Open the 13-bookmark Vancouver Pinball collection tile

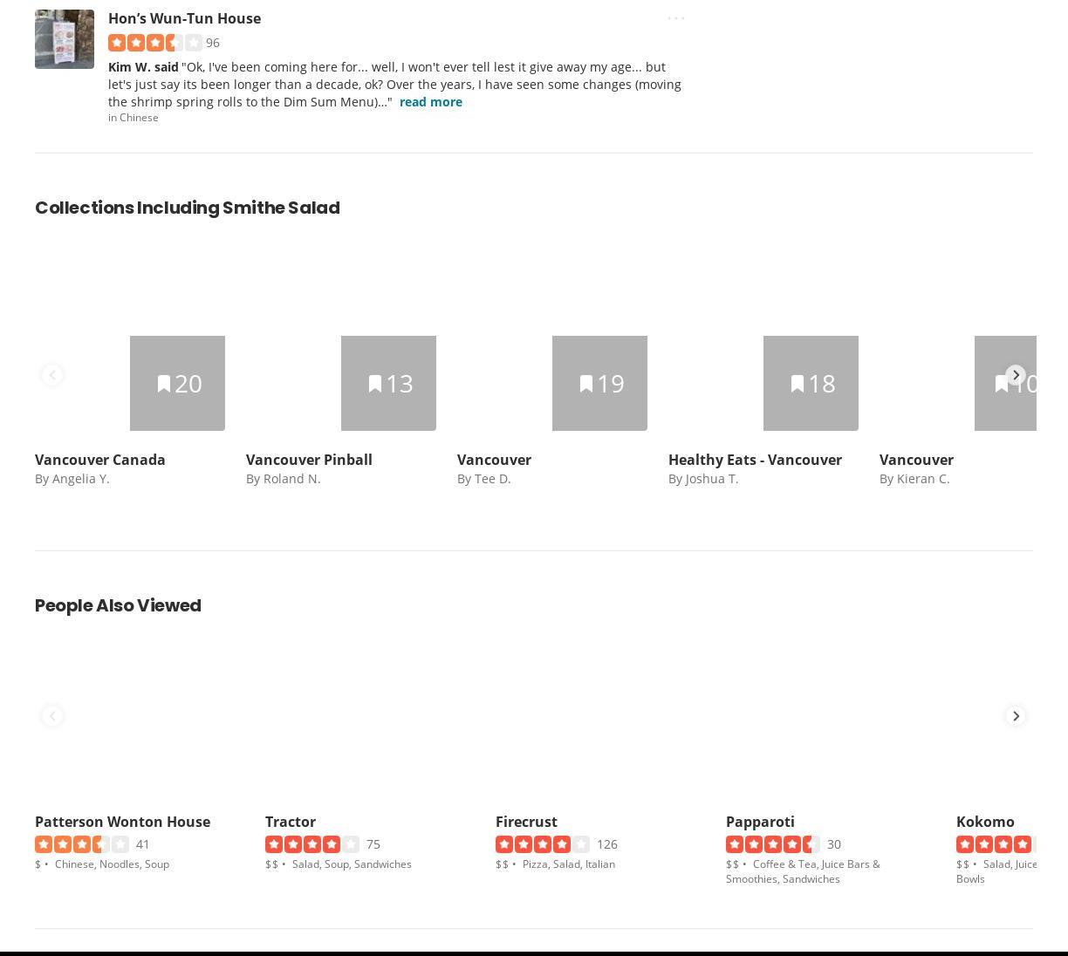click(388, 383)
